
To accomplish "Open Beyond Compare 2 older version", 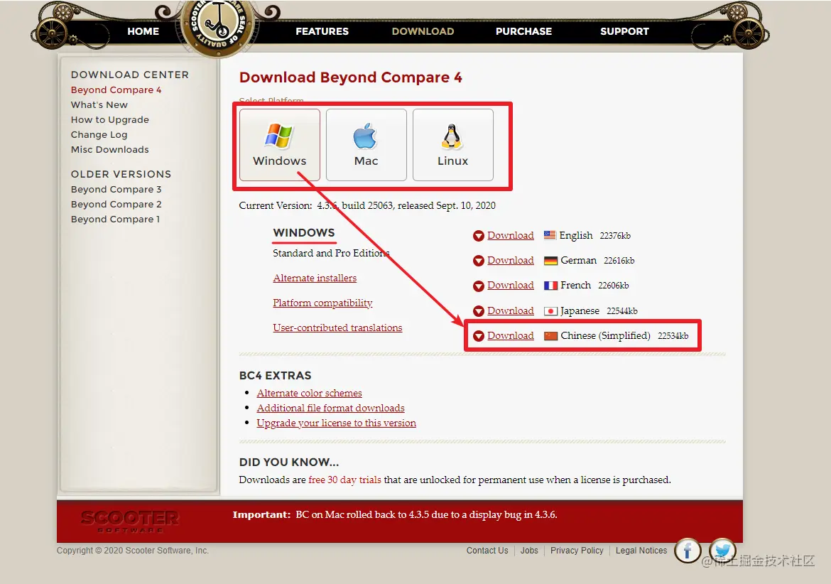I will (116, 204).
